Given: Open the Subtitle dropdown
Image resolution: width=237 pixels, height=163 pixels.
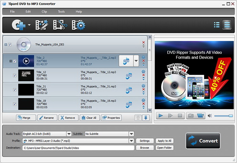Looking at the screenshot, I should [x=131, y=134].
